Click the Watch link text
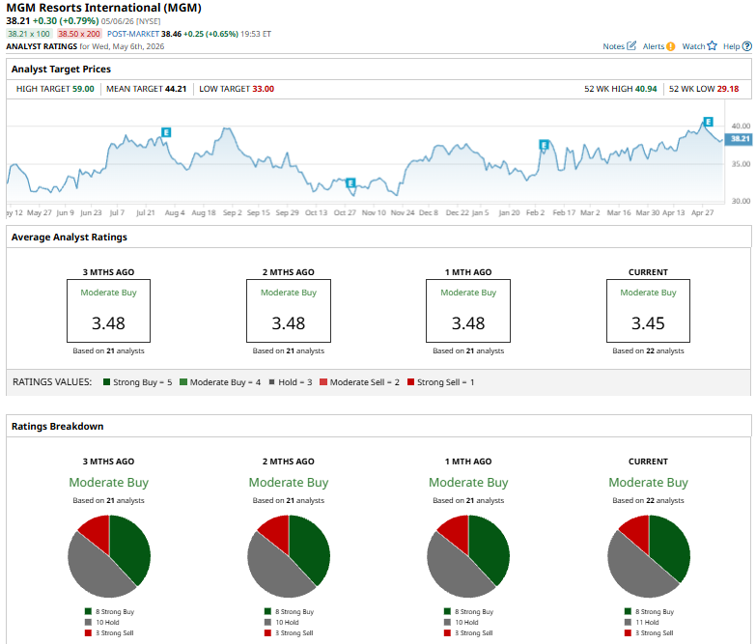 pos(693,46)
